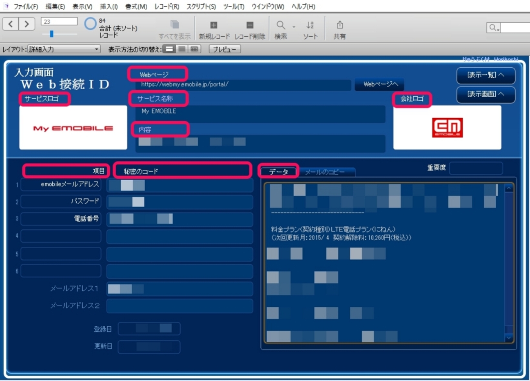This screenshot has width=530, height=381.
Task: Select the データ tab
Action: click(279, 172)
